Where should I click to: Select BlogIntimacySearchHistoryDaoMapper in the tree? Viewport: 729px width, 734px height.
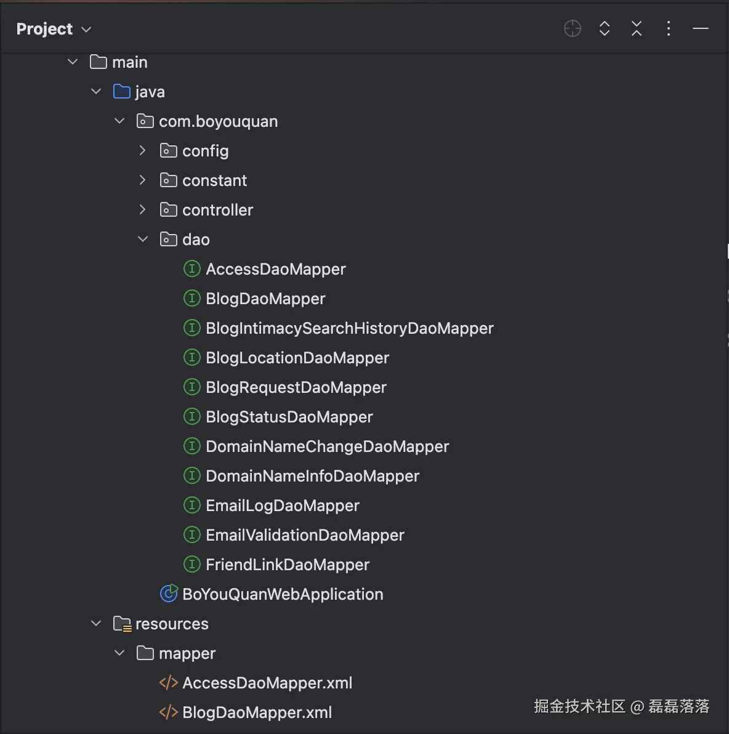click(349, 328)
